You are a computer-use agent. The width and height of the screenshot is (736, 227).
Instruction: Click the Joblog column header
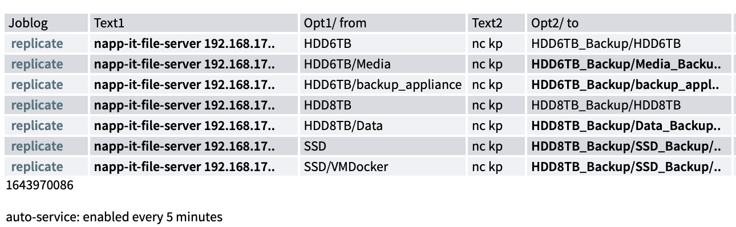click(28, 23)
